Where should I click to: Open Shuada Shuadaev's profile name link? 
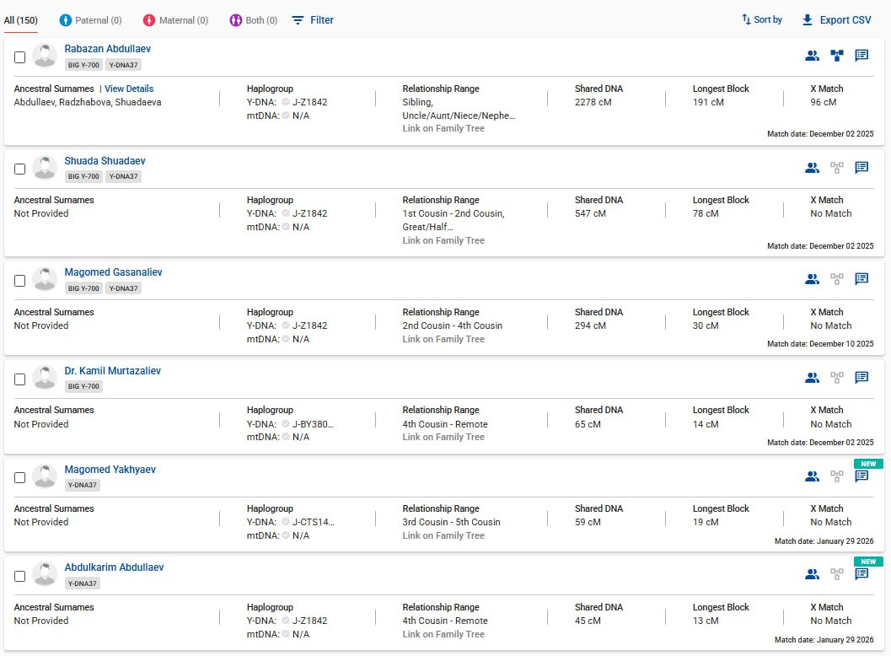pyautogui.click(x=105, y=161)
